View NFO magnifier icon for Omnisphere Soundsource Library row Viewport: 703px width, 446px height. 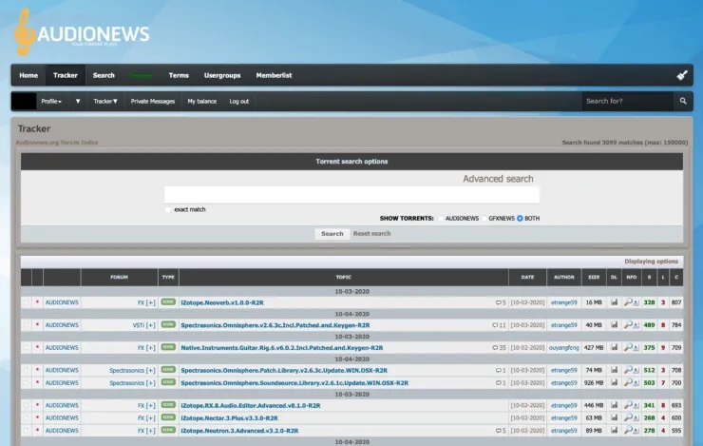pos(628,382)
